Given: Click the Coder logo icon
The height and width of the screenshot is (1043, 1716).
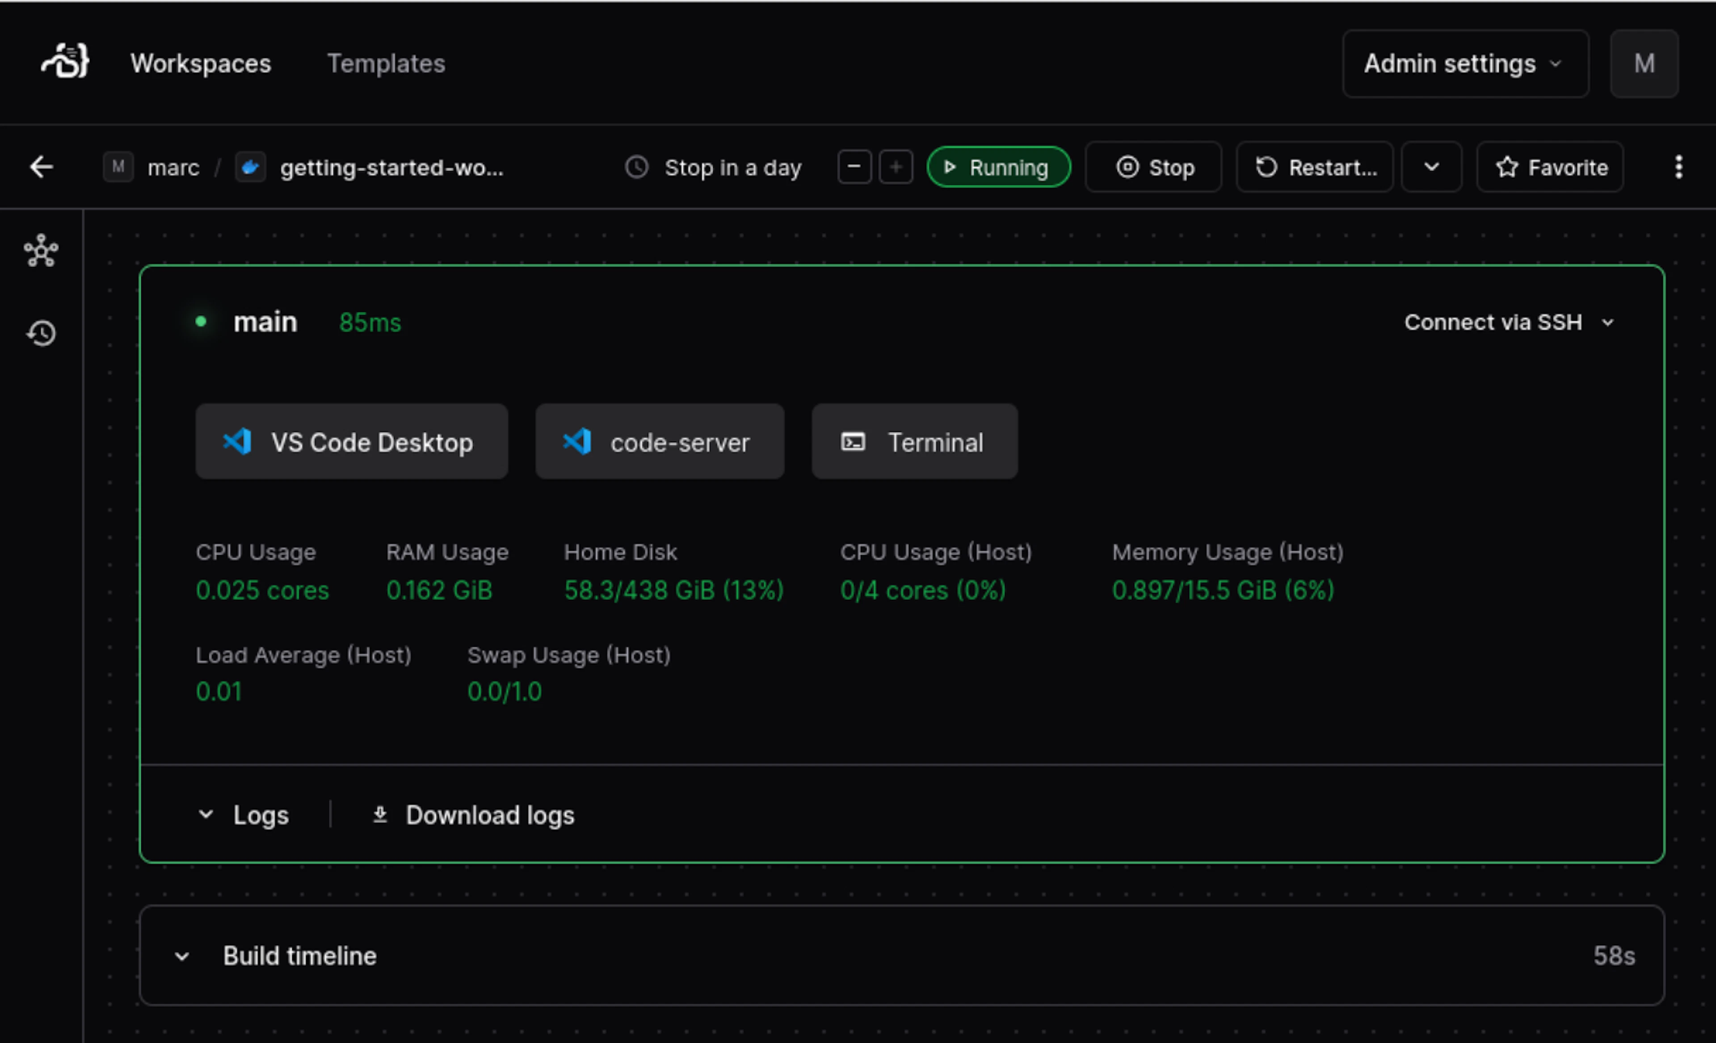Looking at the screenshot, I should pos(65,61).
